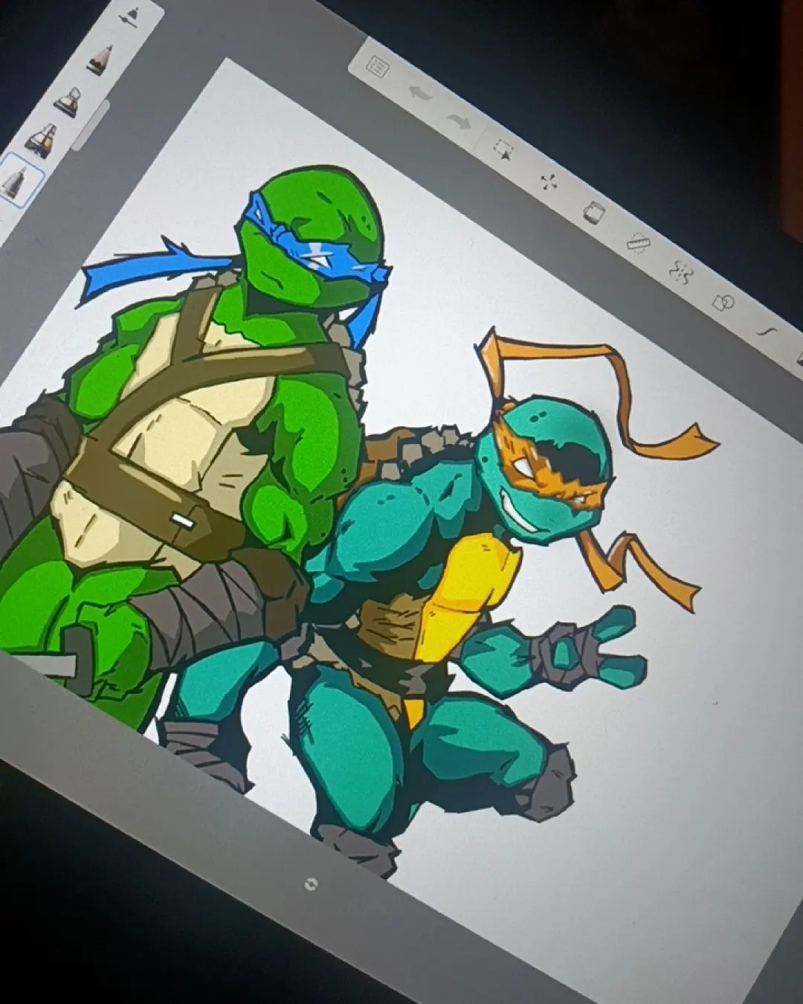This screenshot has width=803, height=1004.
Task: Open the Draw Style shapes tool
Action: click(723, 302)
